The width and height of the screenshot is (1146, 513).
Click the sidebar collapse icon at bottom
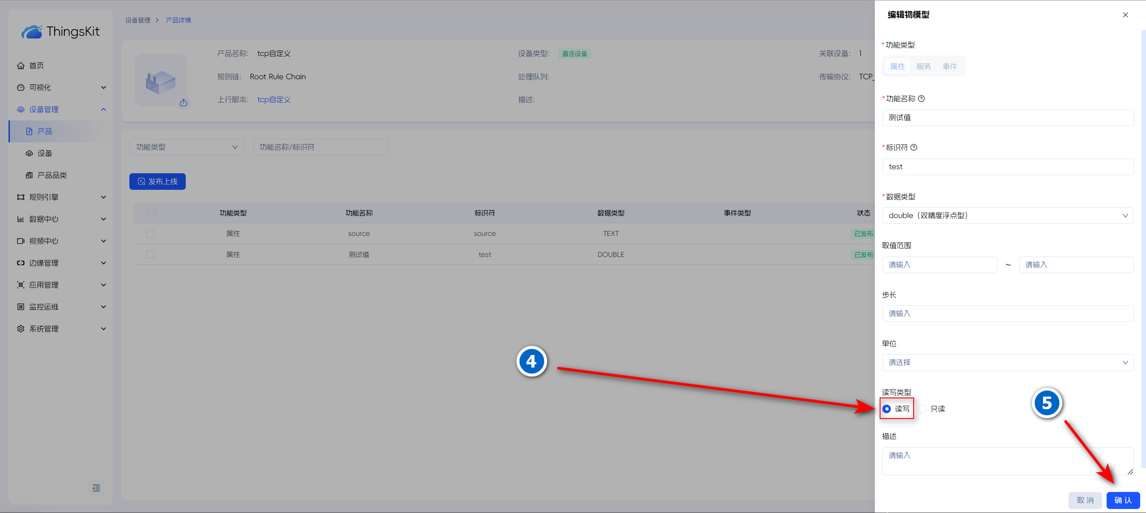point(96,488)
